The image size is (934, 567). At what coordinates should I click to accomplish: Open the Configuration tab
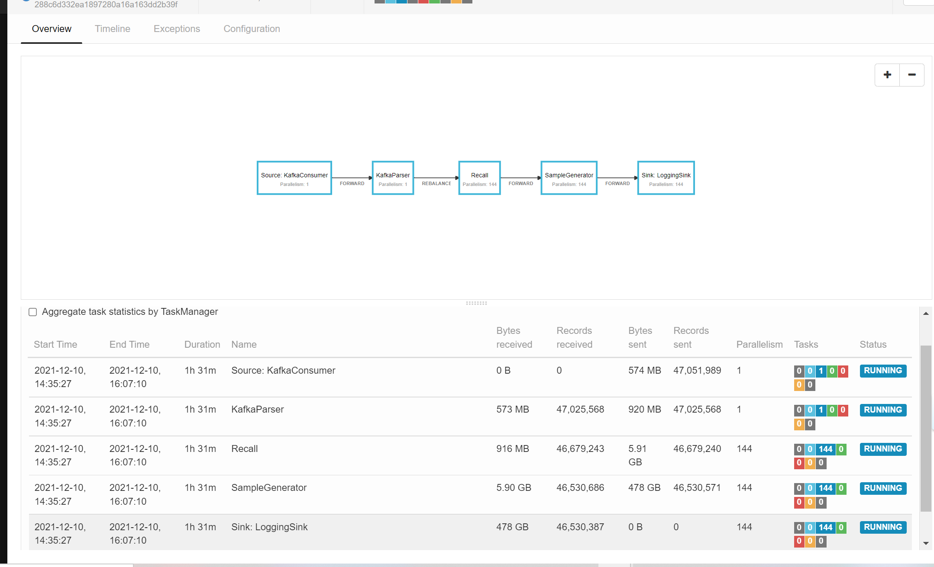(252, 29)
